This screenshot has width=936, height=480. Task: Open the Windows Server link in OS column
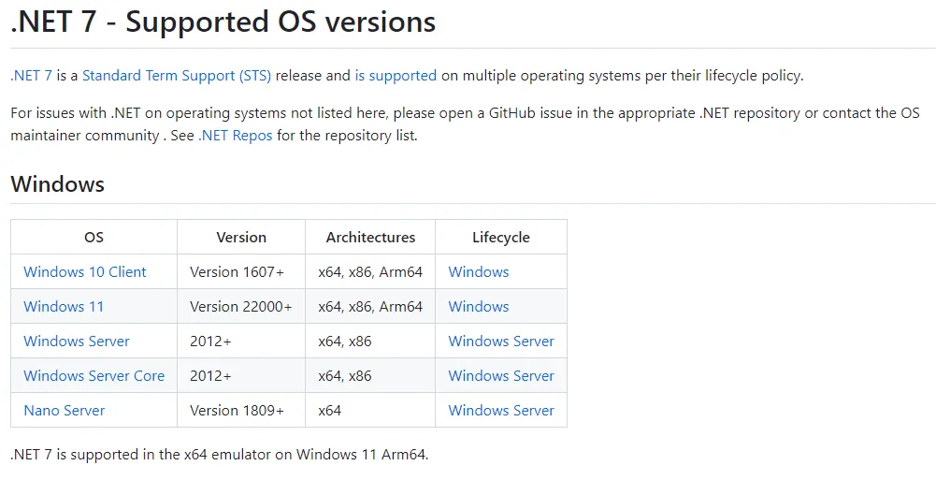pyautogui.click(x=77, y=342)
